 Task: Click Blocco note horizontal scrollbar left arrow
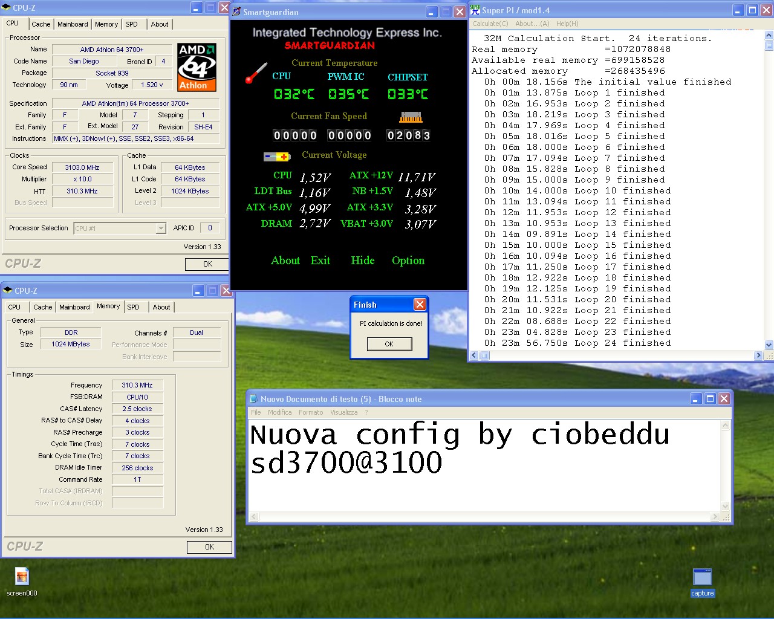coord(255,517)
